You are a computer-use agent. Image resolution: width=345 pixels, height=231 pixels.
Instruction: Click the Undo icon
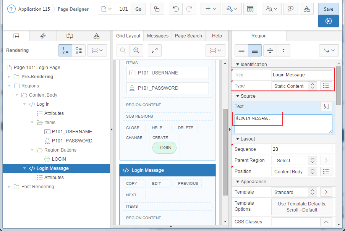coord(176,9)
